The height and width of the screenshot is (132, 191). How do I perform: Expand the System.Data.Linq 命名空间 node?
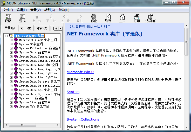[x=11, y=65]
